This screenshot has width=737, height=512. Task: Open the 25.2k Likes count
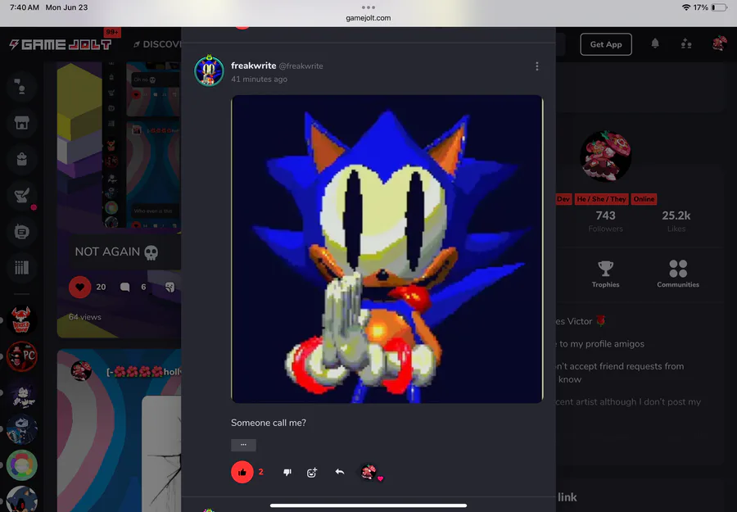[x=676, y=221]
